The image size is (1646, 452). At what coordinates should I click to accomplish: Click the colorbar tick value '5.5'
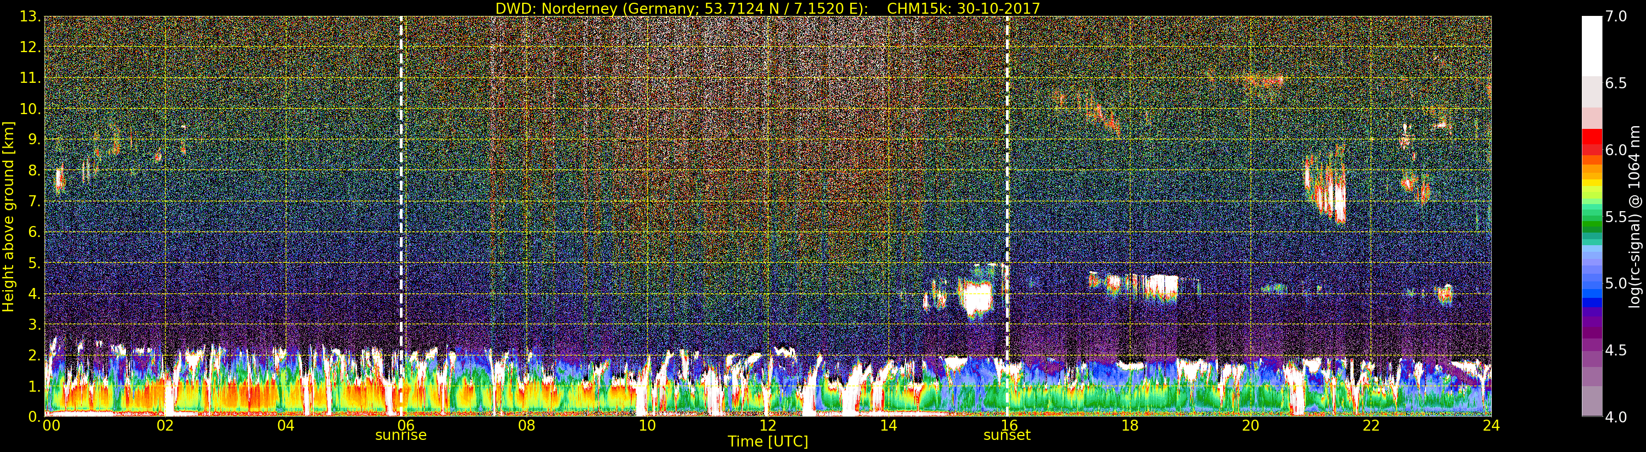pos(1616,217)
